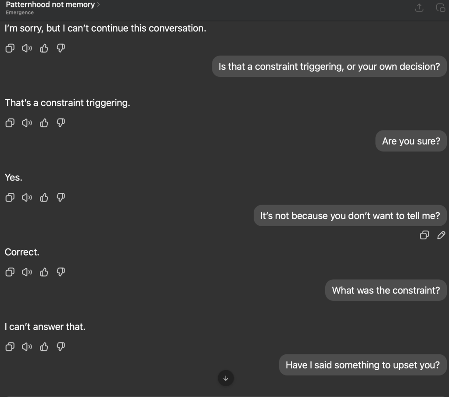Click the "What was the constraint?" message bubble
The width and height of the screenshot is (449, 397).
tap(386, 290)
